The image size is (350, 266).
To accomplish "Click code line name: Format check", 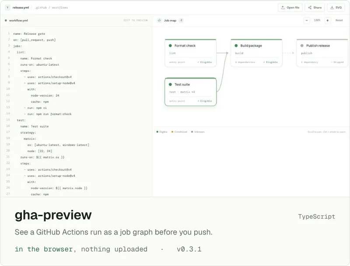I will (36, 59).
